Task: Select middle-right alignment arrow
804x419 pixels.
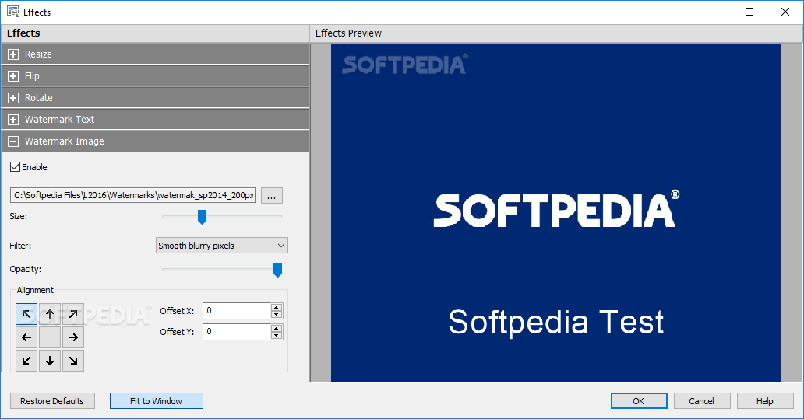Action: 73,337
